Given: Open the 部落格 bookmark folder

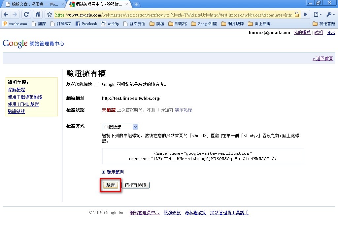Looking at the screenshot, I should [178, 24].
